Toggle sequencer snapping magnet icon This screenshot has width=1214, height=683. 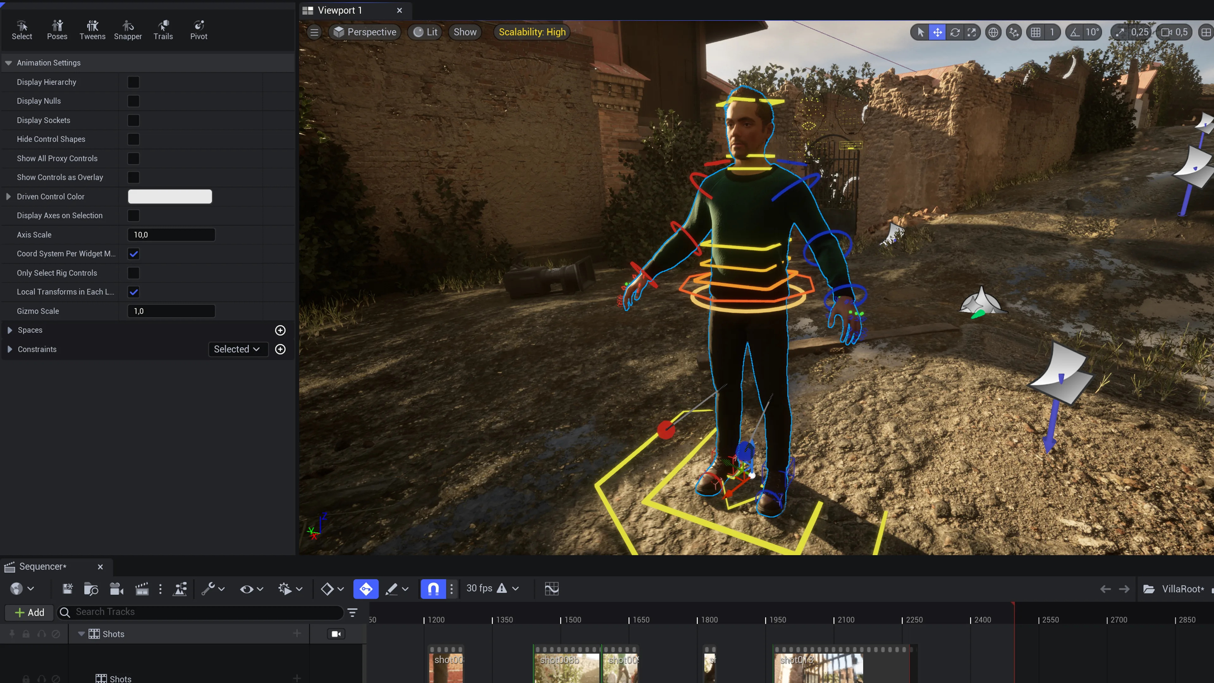pyautogui.click(x=433, y=589)
